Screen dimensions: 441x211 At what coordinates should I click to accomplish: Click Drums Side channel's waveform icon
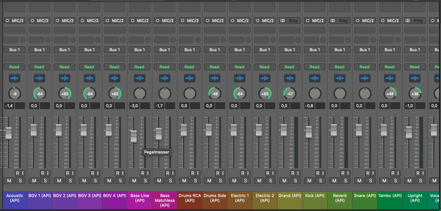[215, 78]
